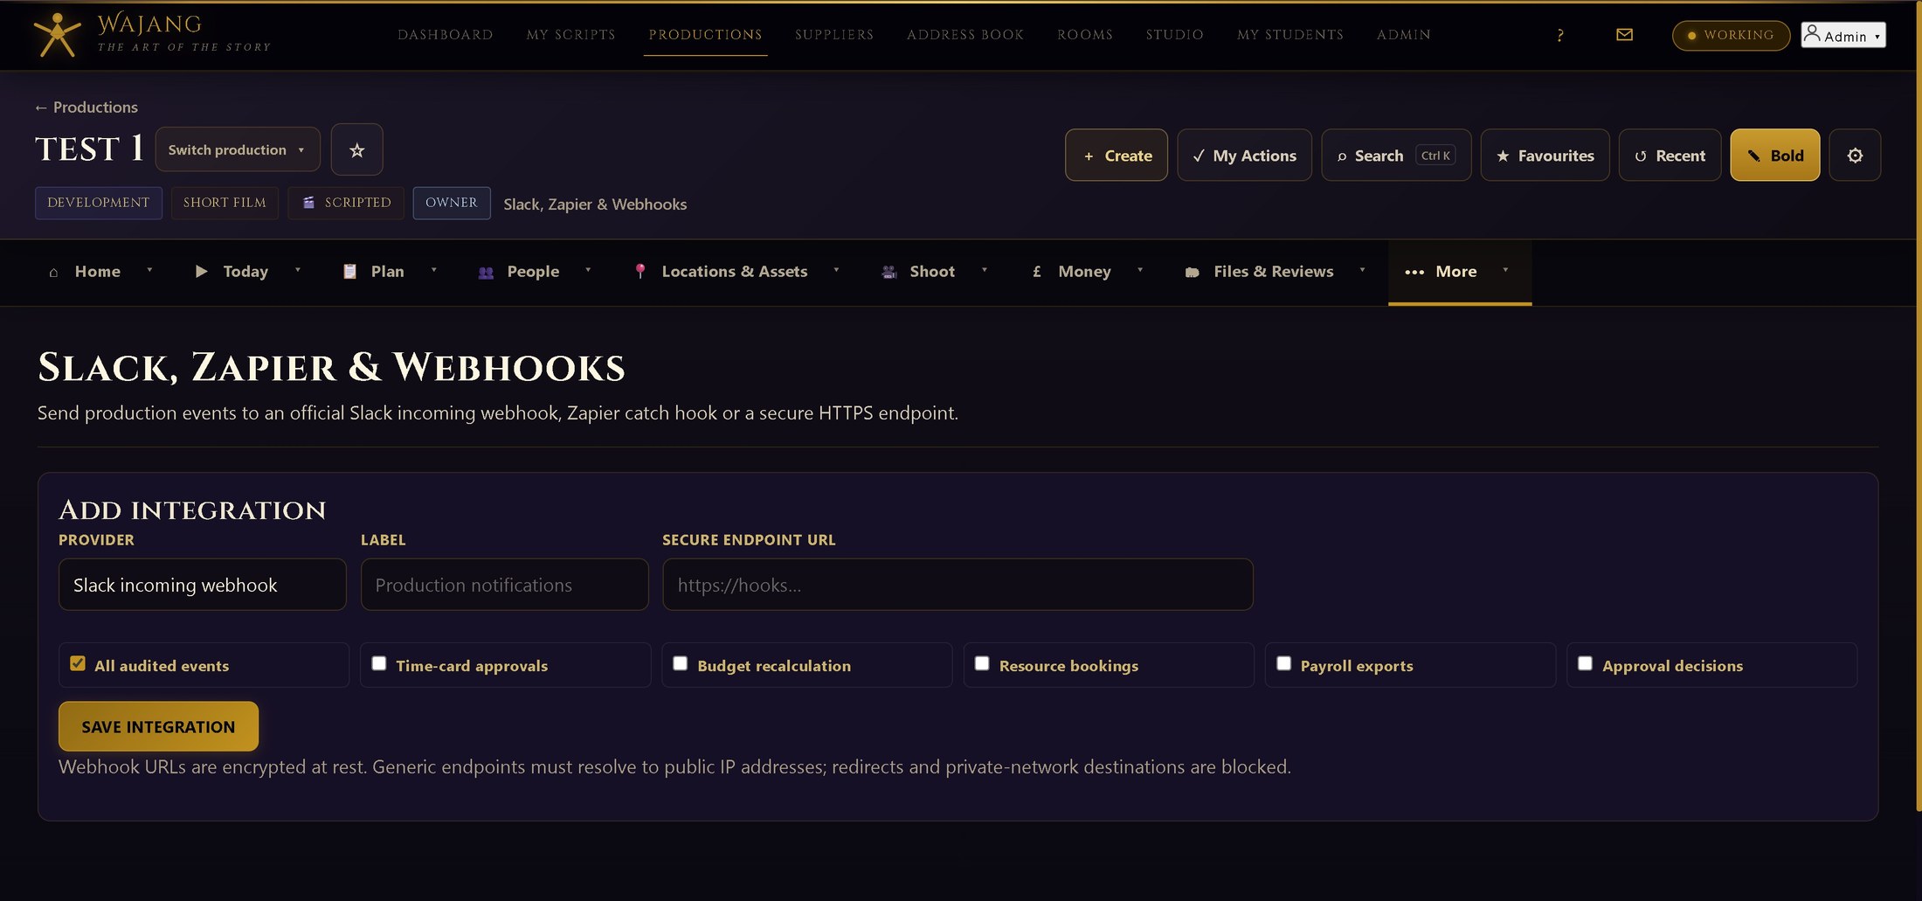Go to the Dashboard menu
This screenshot has width=1922, height=901.
point(446,35)
